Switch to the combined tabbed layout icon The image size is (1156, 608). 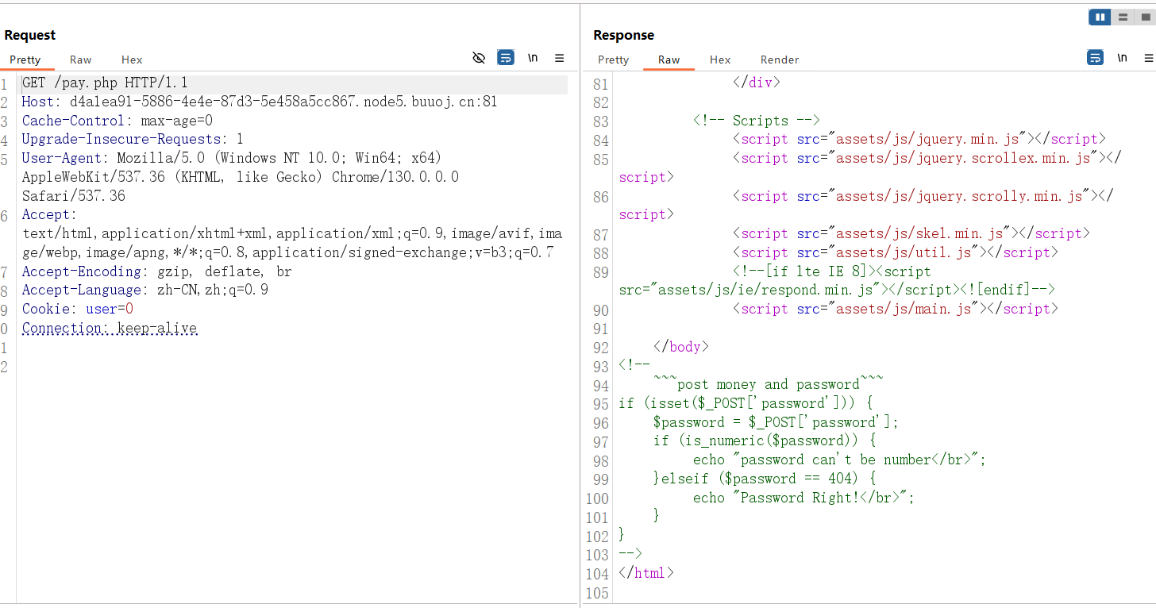tap(1144, 17)
